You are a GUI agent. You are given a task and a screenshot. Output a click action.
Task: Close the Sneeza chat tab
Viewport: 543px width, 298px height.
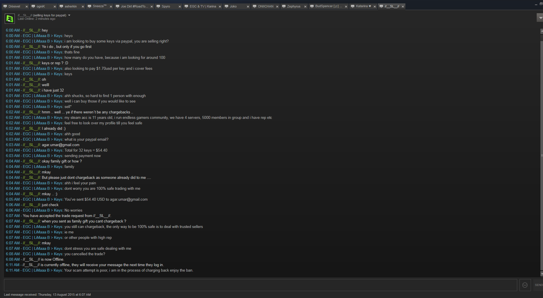[x=111, y=7]
